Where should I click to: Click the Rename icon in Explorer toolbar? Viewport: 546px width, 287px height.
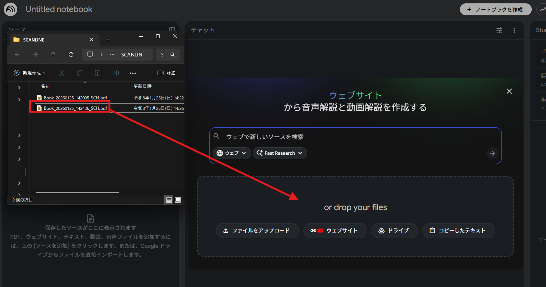click(x=116, y=72)
